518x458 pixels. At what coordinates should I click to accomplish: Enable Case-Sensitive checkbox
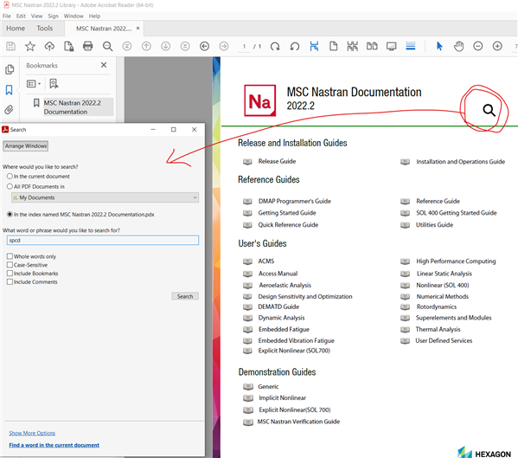[x=10, y=265]
